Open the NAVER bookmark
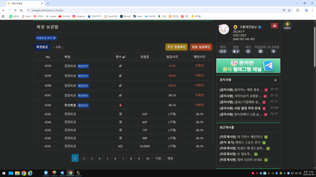Viewport: 316px width, 177px height. [x=14, y=17]
